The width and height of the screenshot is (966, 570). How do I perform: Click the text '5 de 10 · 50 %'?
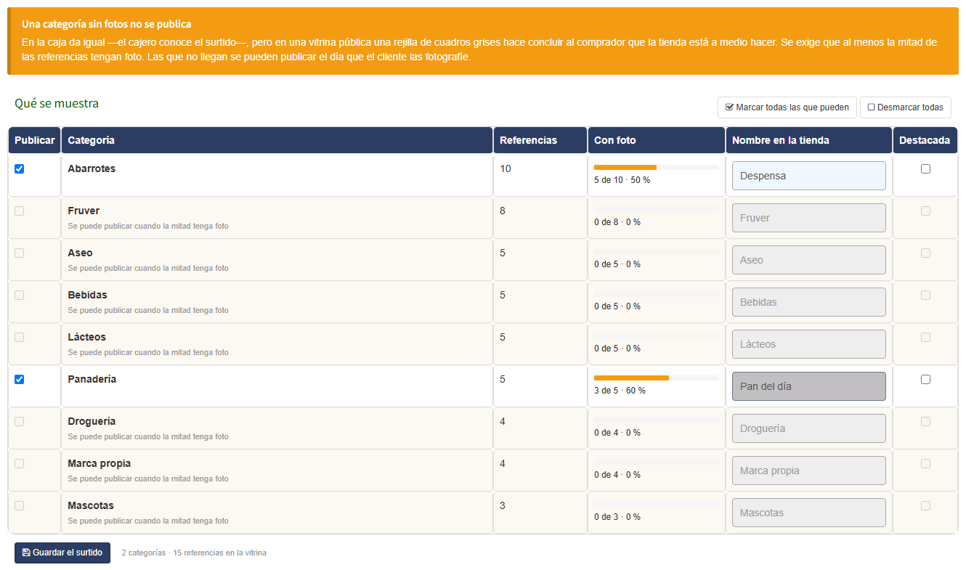[x=622, y=180]
